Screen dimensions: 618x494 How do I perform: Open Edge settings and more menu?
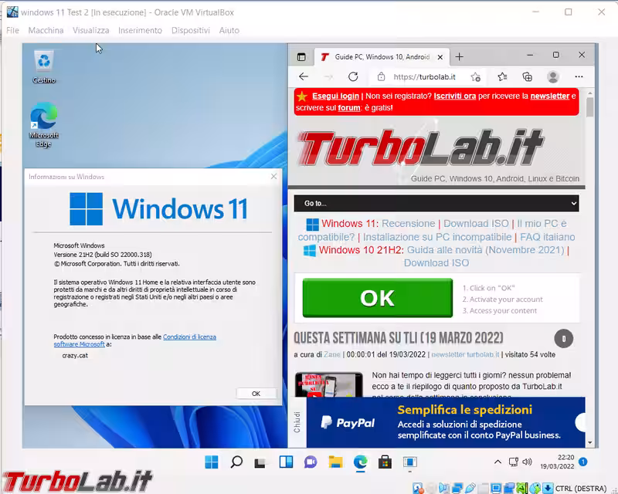(x=579, y=77)
